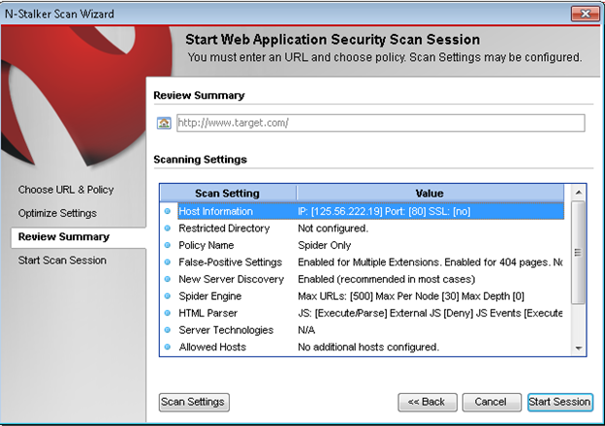Viewport: 605px width, 426px height.
Task: Sort by the Scan Setting column header
Action: point(228,193)
